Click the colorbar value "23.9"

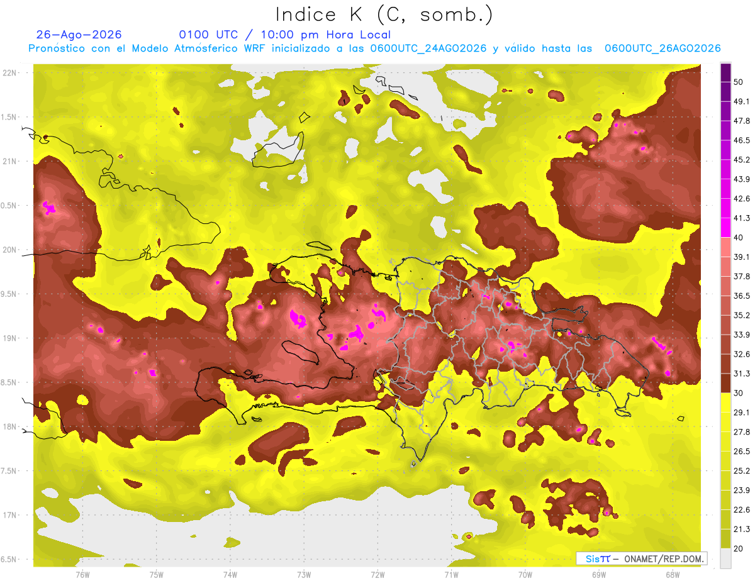742,490
